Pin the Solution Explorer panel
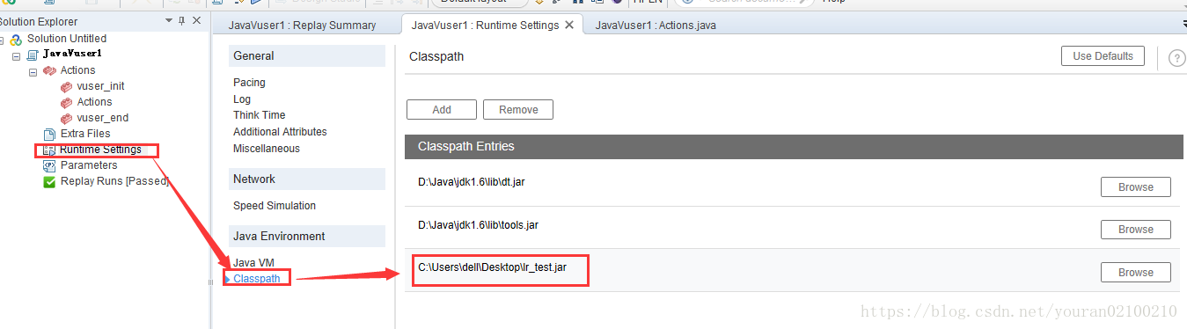Viewport: 1187px width, 329px height. (x=182, y=20)
